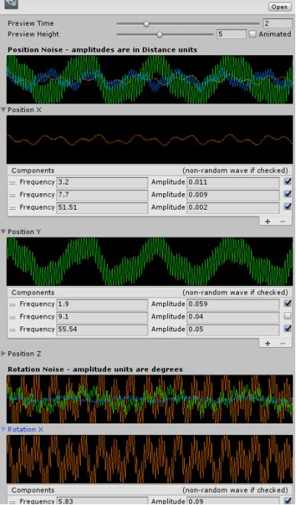Edit the Preview Time value field
This screenshot has height=505, width=296.
tap(278, 24)
